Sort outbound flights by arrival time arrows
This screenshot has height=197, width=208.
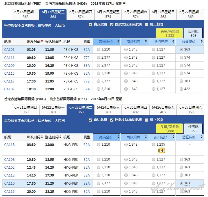(60, 42)
